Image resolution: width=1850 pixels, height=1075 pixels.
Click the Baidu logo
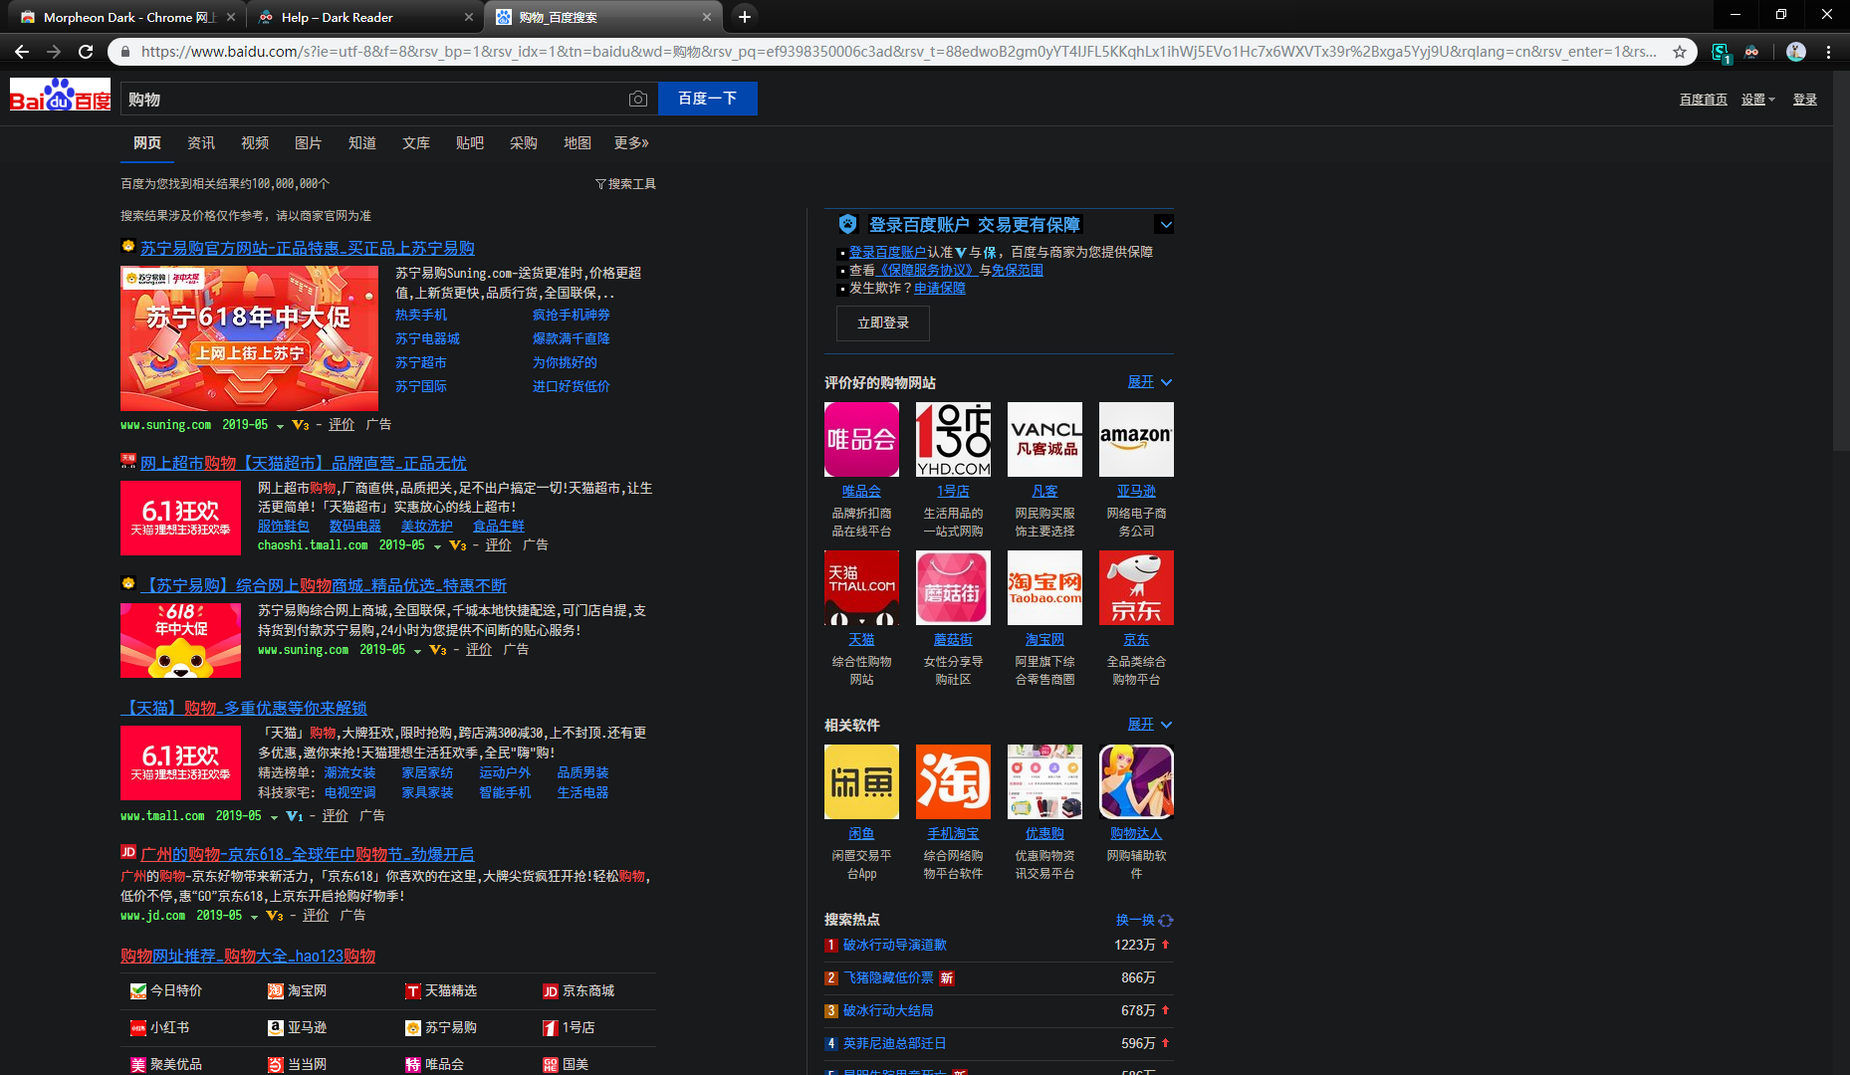pos(61,96)
